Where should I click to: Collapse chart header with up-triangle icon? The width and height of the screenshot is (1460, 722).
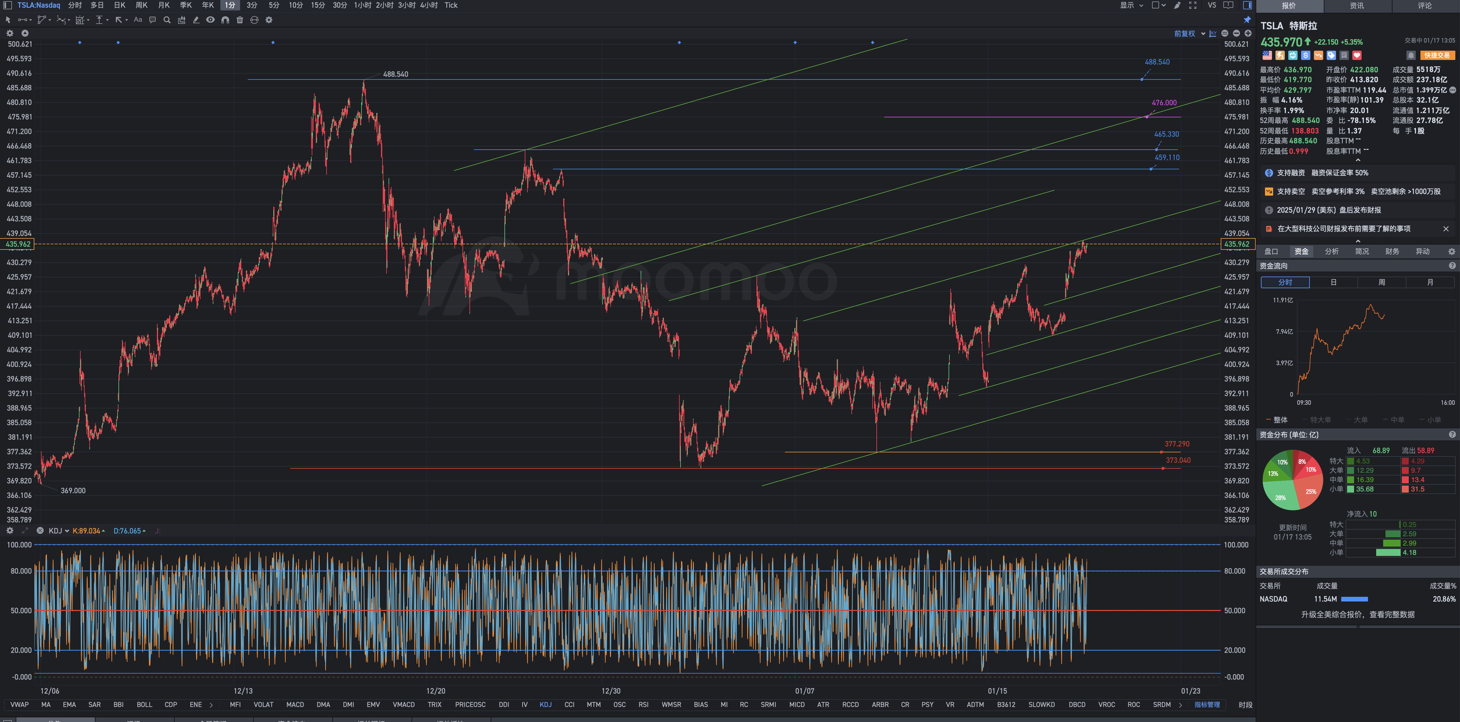click(25, 33)
